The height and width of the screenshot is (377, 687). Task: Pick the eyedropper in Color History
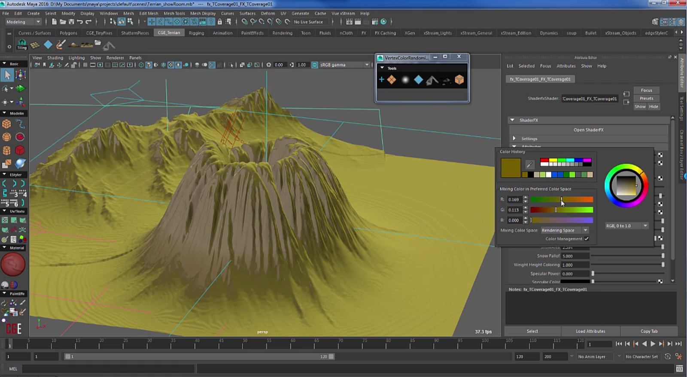[529, 165]
